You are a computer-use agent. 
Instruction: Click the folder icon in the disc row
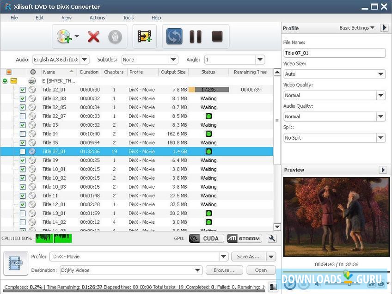[x=14, y=81]
